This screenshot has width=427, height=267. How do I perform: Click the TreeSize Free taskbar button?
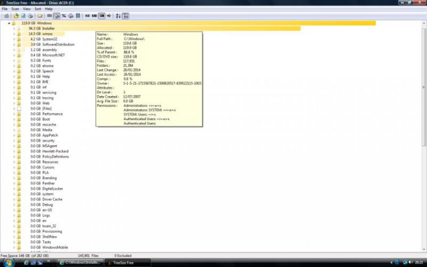pyautogui.click(x=128, y=262)
